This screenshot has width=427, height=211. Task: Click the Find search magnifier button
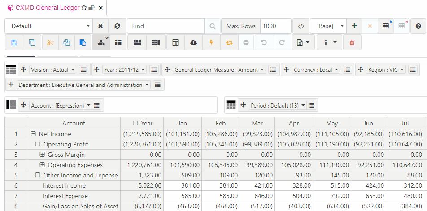[x=213, y=26]
